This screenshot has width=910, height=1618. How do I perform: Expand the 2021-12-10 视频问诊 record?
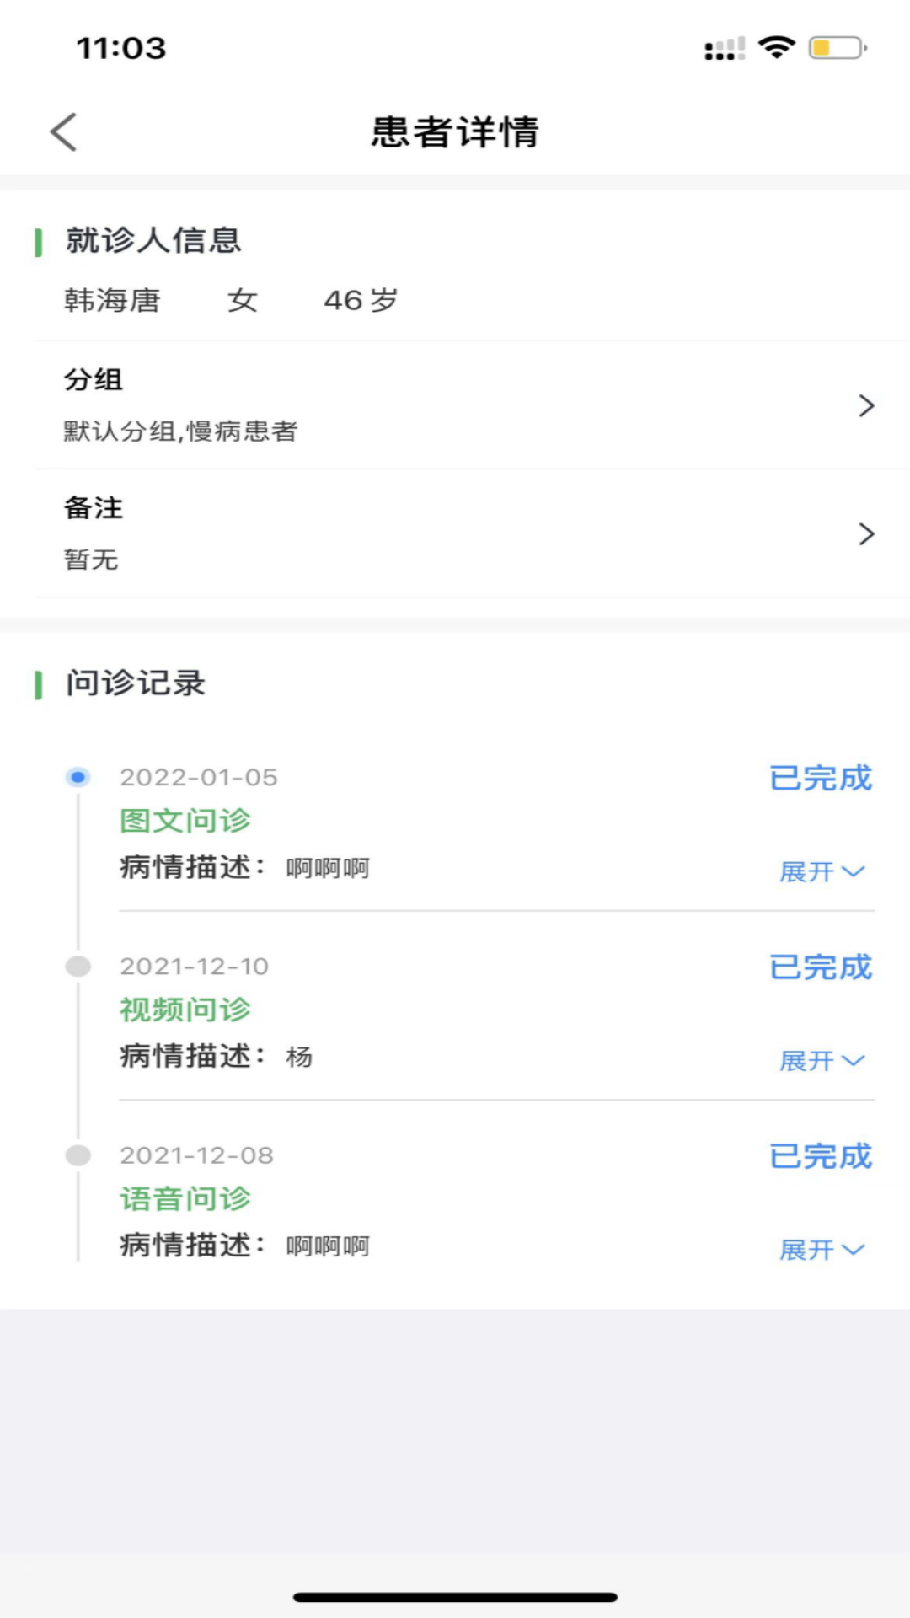tap(822, 1060)
